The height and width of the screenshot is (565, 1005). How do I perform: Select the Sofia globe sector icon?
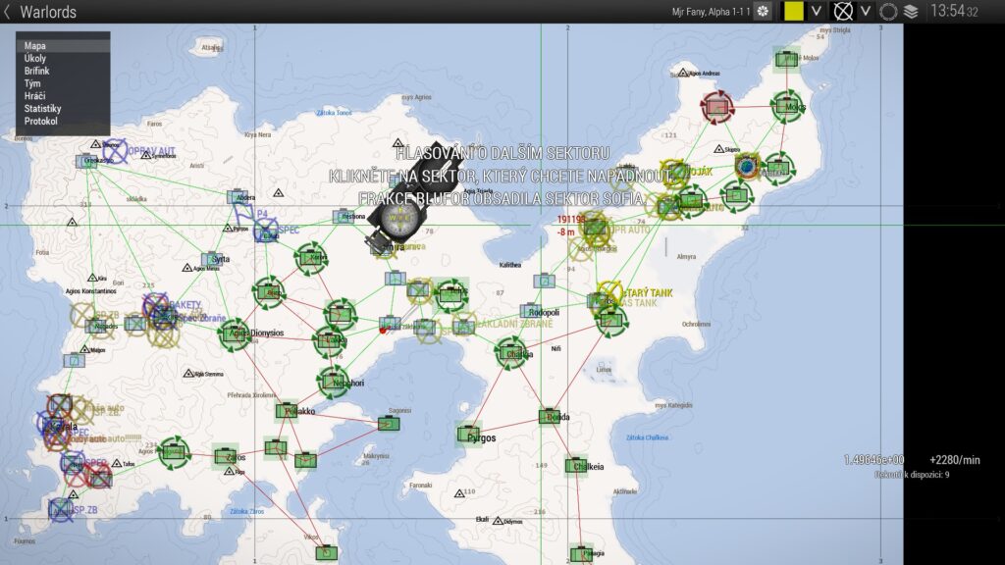(x=746, y=167)
